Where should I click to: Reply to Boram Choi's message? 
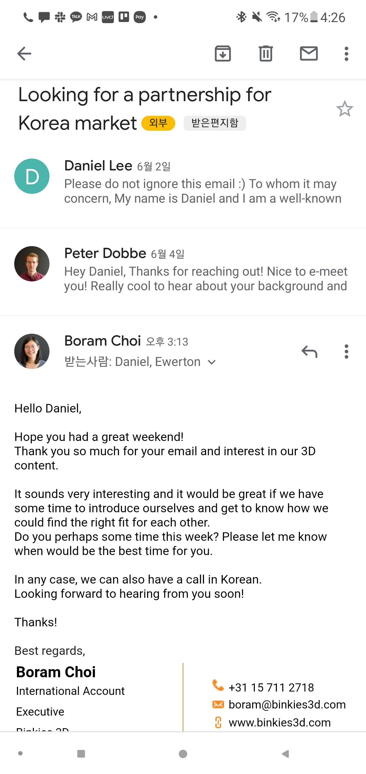click(x=309, y=352)
